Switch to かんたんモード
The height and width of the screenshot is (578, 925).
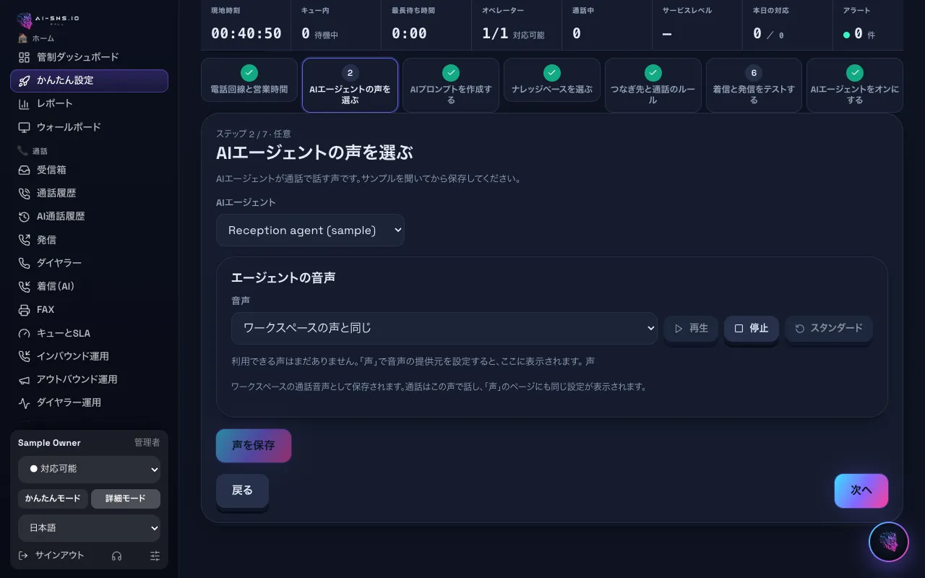pos(53,499)
